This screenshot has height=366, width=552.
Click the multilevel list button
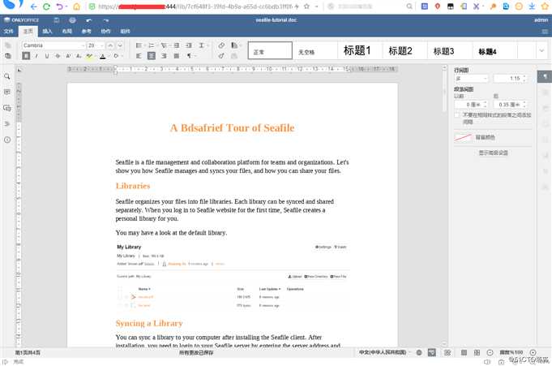[165, 45]
